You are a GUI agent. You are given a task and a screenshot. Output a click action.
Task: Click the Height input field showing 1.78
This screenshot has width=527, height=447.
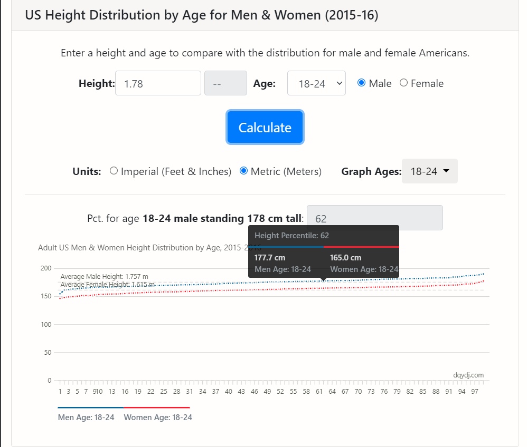158,83
